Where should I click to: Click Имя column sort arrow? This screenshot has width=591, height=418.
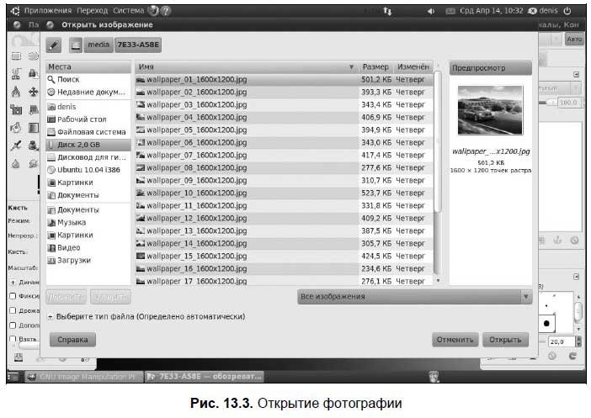click(x=351, y=67)
